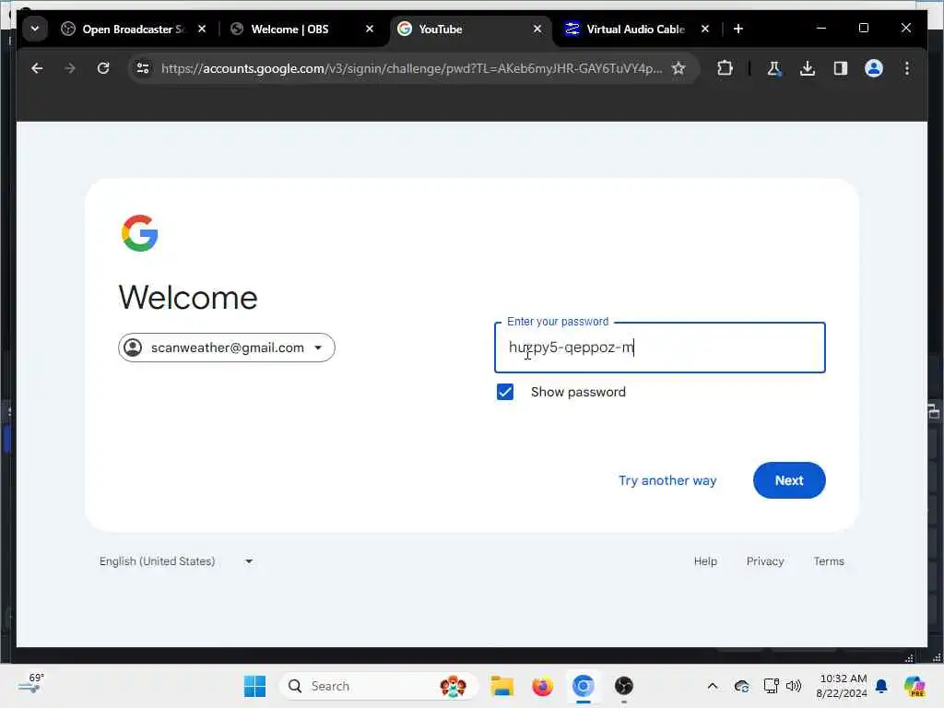This screenshot has height=708, width=944.
Task: Open network settings tray icon
Action: [771, 686]
